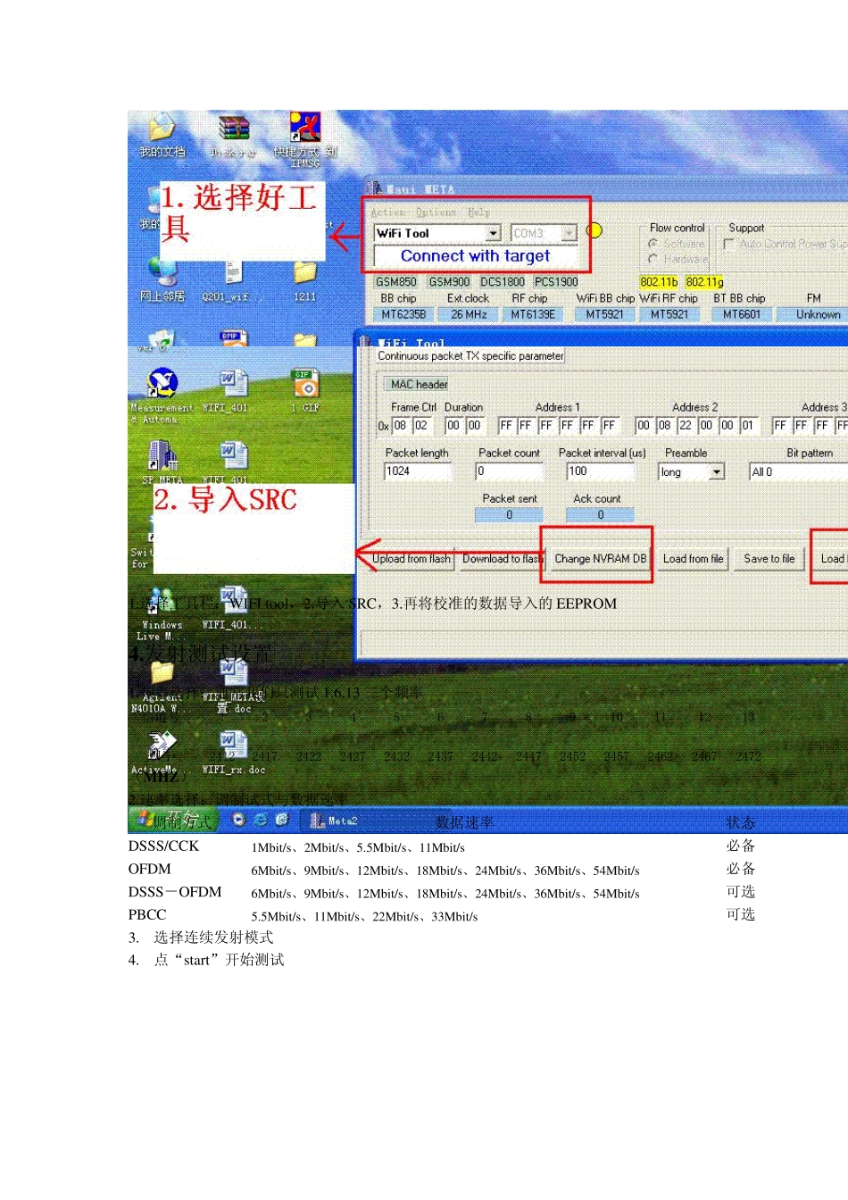Image resolution: width=848 pixels, height=1200 pixels.
Task: Click the Ack count counter value
Action: [600, 515]
